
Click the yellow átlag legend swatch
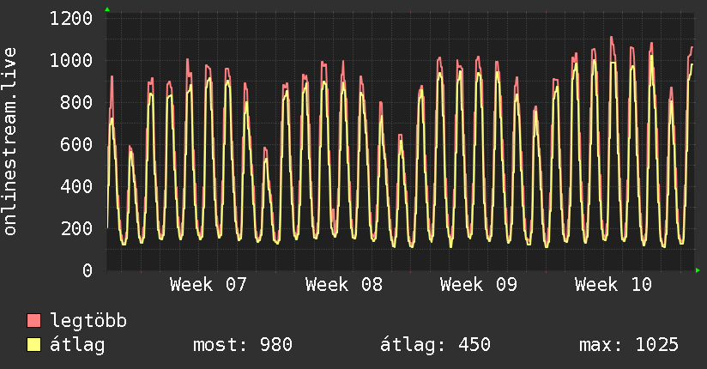[33, 345]
